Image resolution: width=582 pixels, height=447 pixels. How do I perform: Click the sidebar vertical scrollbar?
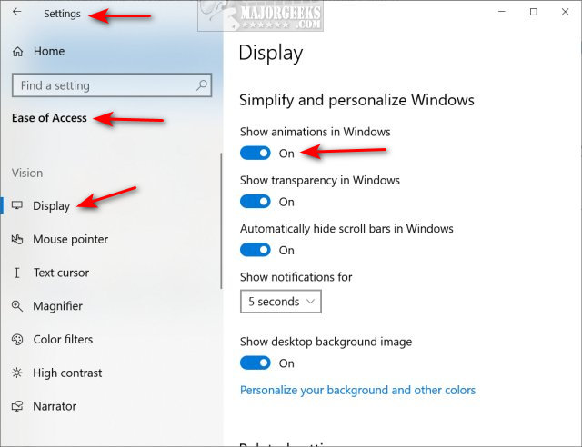[x=221, y=221]
